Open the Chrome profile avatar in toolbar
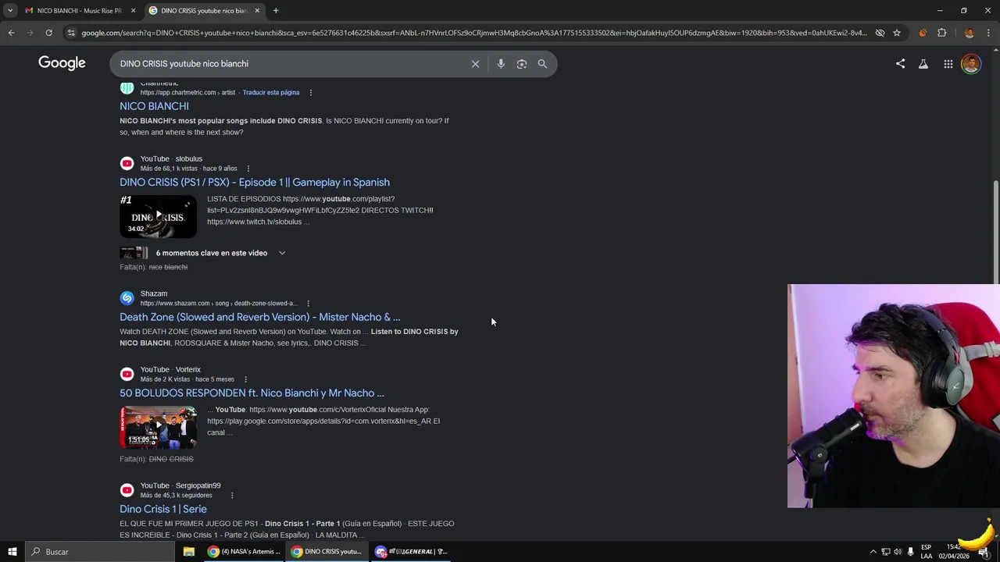This screenshot has width=1000, height=562. 970,33
